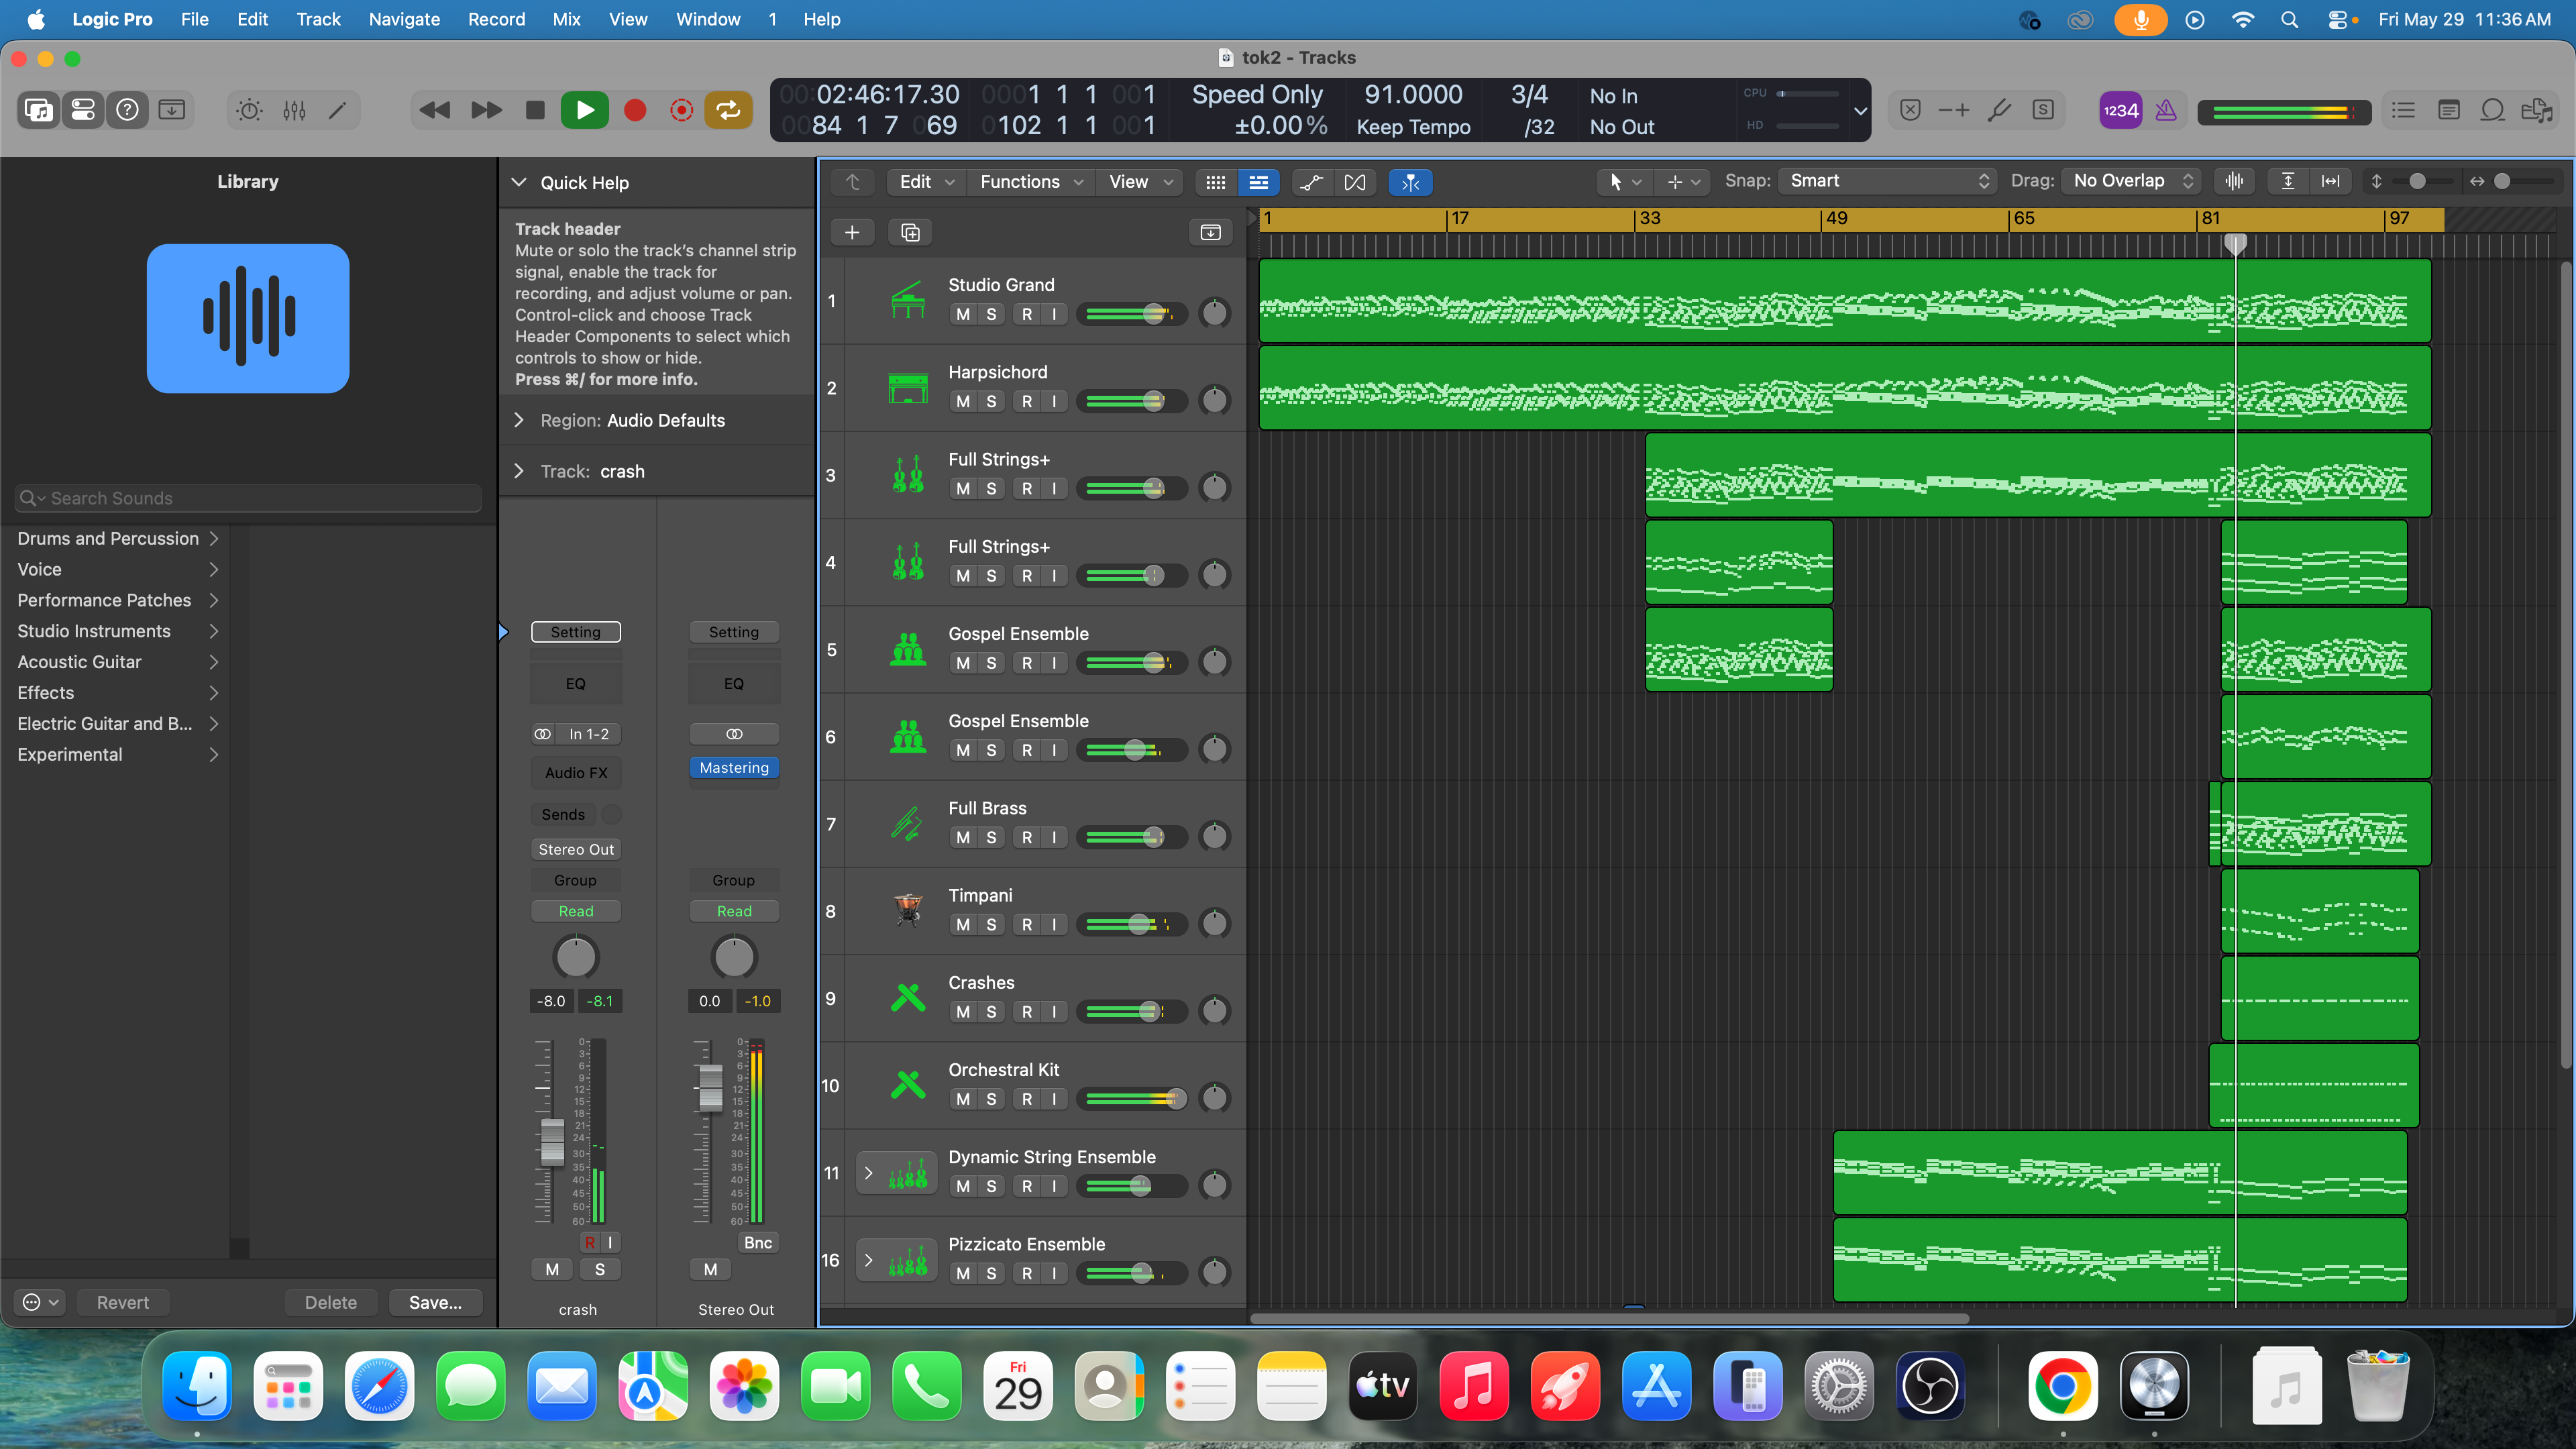
Task: Open the Edit menu in Tracks area
Action: click(x=926, y=182)
